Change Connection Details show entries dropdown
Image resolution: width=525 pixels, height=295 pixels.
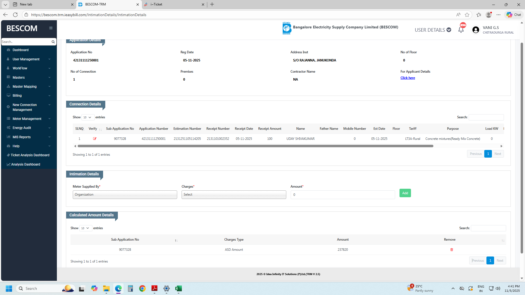pos(87,117)
